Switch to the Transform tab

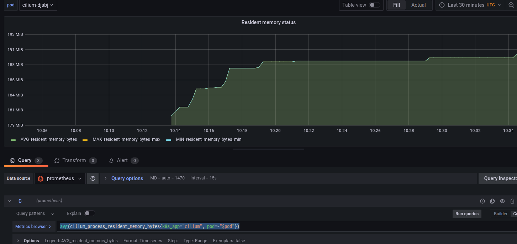pos(75,161)
